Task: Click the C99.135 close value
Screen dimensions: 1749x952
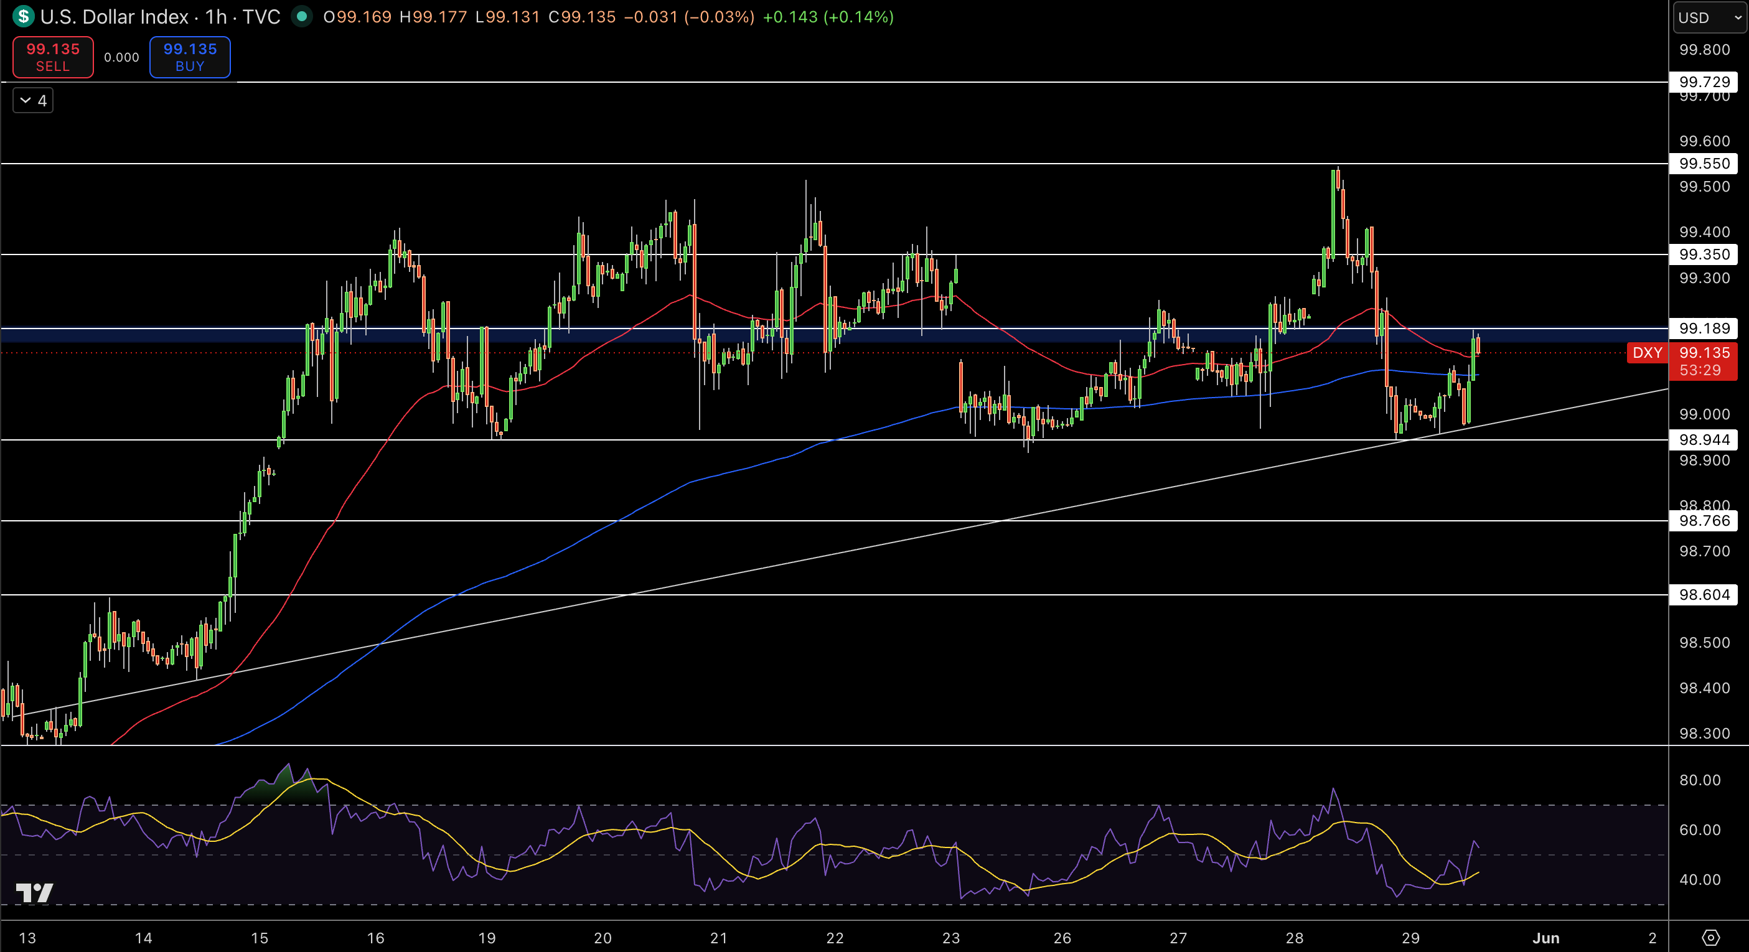Action: tap(582, 17)
